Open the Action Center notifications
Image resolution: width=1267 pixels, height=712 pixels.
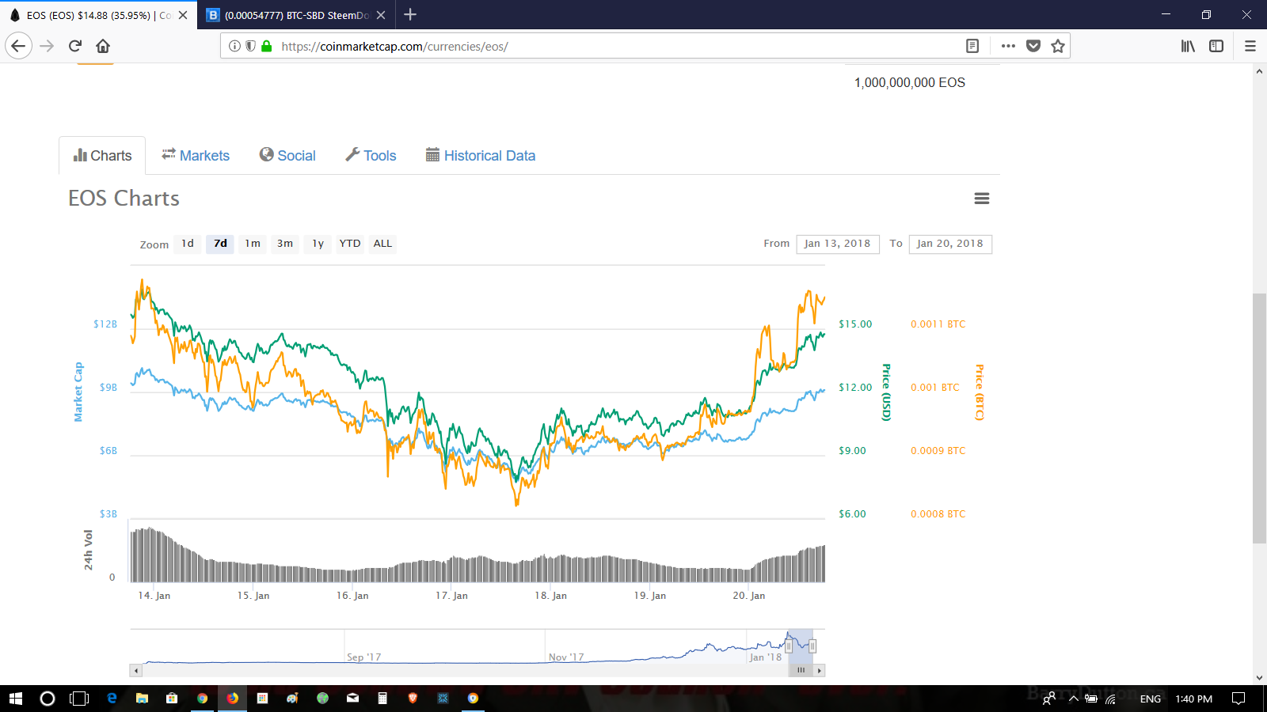(1238, 699)
